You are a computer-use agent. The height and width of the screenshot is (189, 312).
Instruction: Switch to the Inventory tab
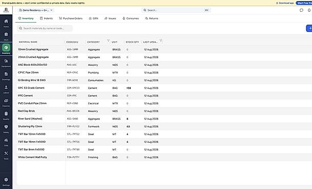26,18
